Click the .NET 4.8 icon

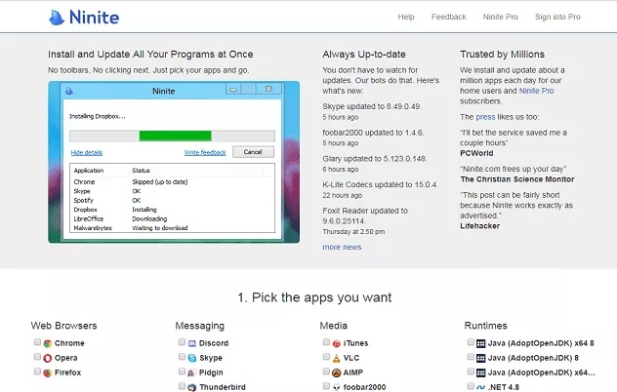[481, 387]
